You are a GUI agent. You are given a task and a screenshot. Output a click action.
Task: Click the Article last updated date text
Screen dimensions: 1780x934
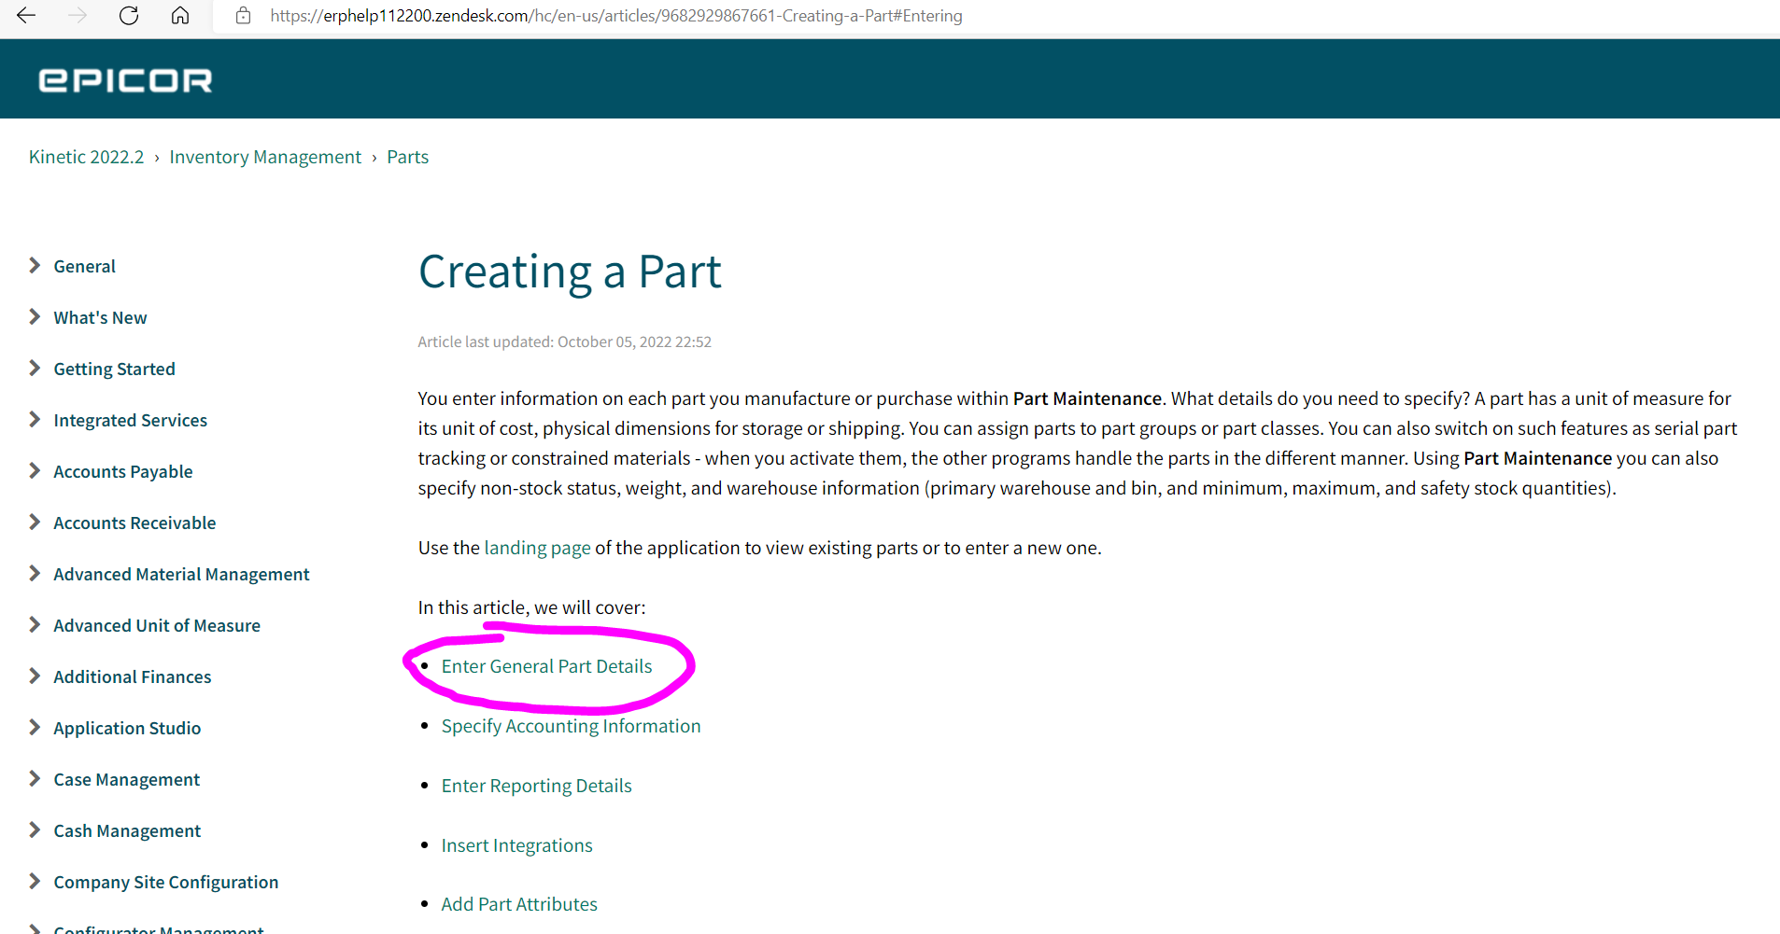tap(564, 342)
